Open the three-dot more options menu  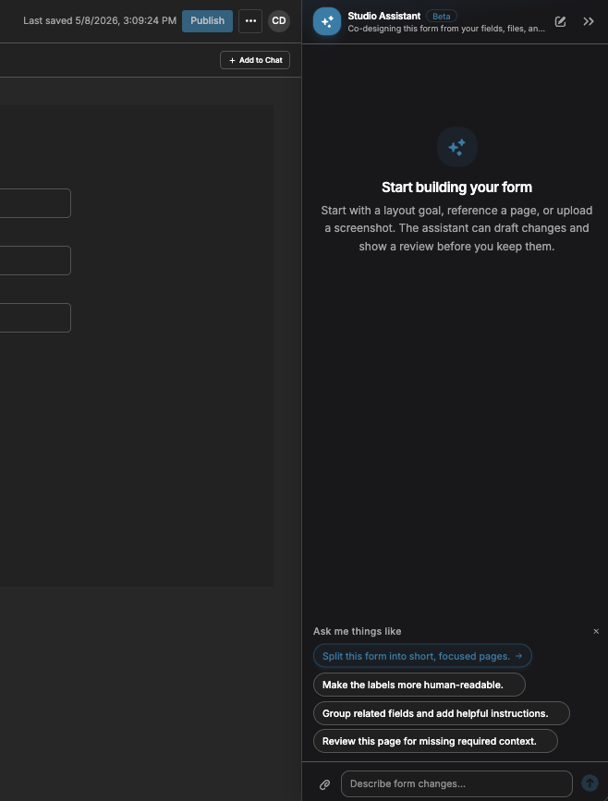point(250,21)
